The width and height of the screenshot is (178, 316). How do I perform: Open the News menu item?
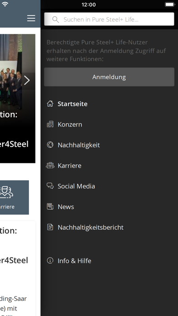click(x=66, y=207)
